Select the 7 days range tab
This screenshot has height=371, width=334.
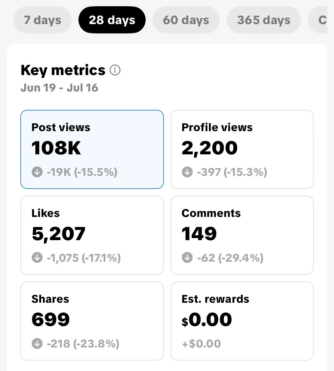[42, 20]
